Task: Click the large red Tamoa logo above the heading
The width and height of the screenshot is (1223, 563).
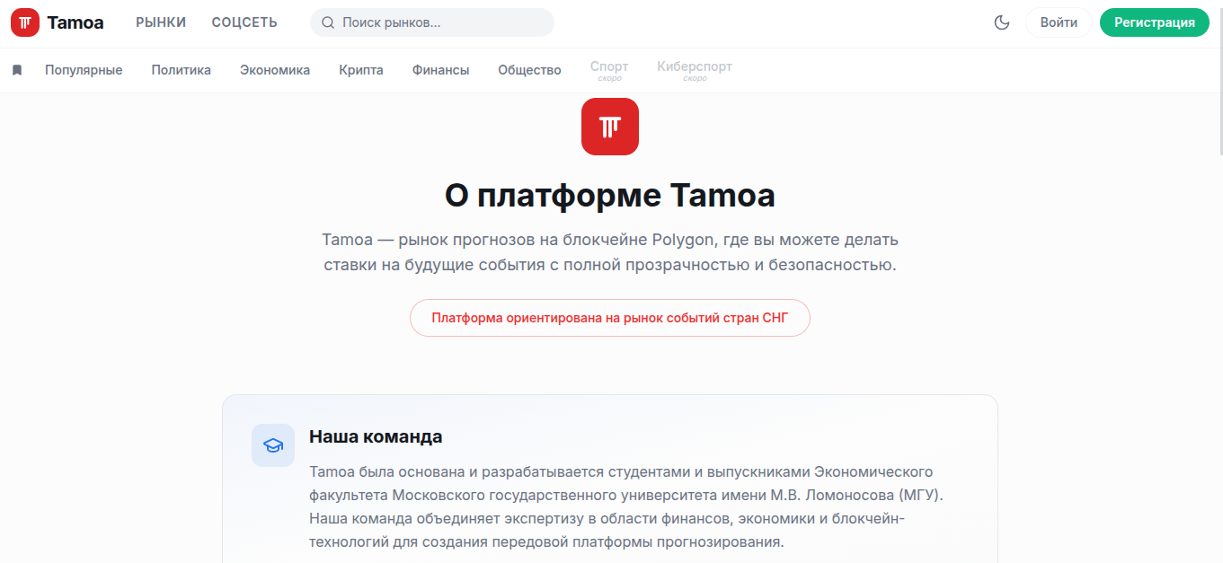Action: pos(610,127)
